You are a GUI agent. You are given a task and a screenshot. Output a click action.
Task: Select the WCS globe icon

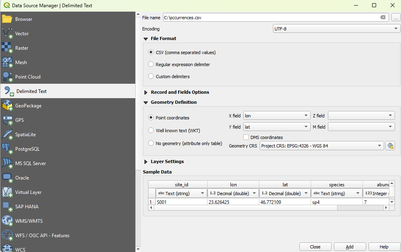click(x=7, y=249)
